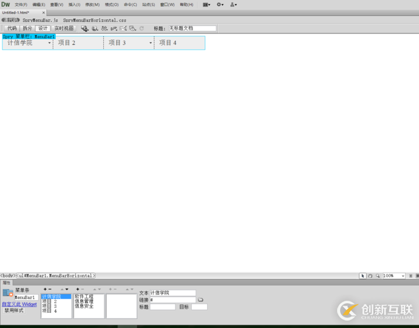Image resolution: width=419 pixels, height=328 pixels.
Task: Select 信息安全 in submenu list
Action: click(84, 306)
